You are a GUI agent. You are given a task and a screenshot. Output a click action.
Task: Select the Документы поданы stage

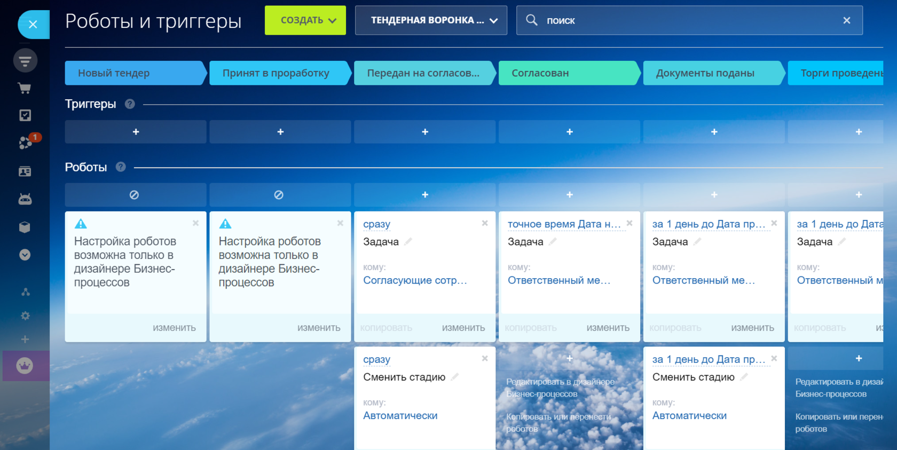click(714, 73)
